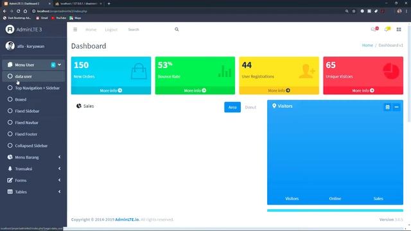
Task: Click the AdminLTE 3 logo icon
Action: coord(10,30)
